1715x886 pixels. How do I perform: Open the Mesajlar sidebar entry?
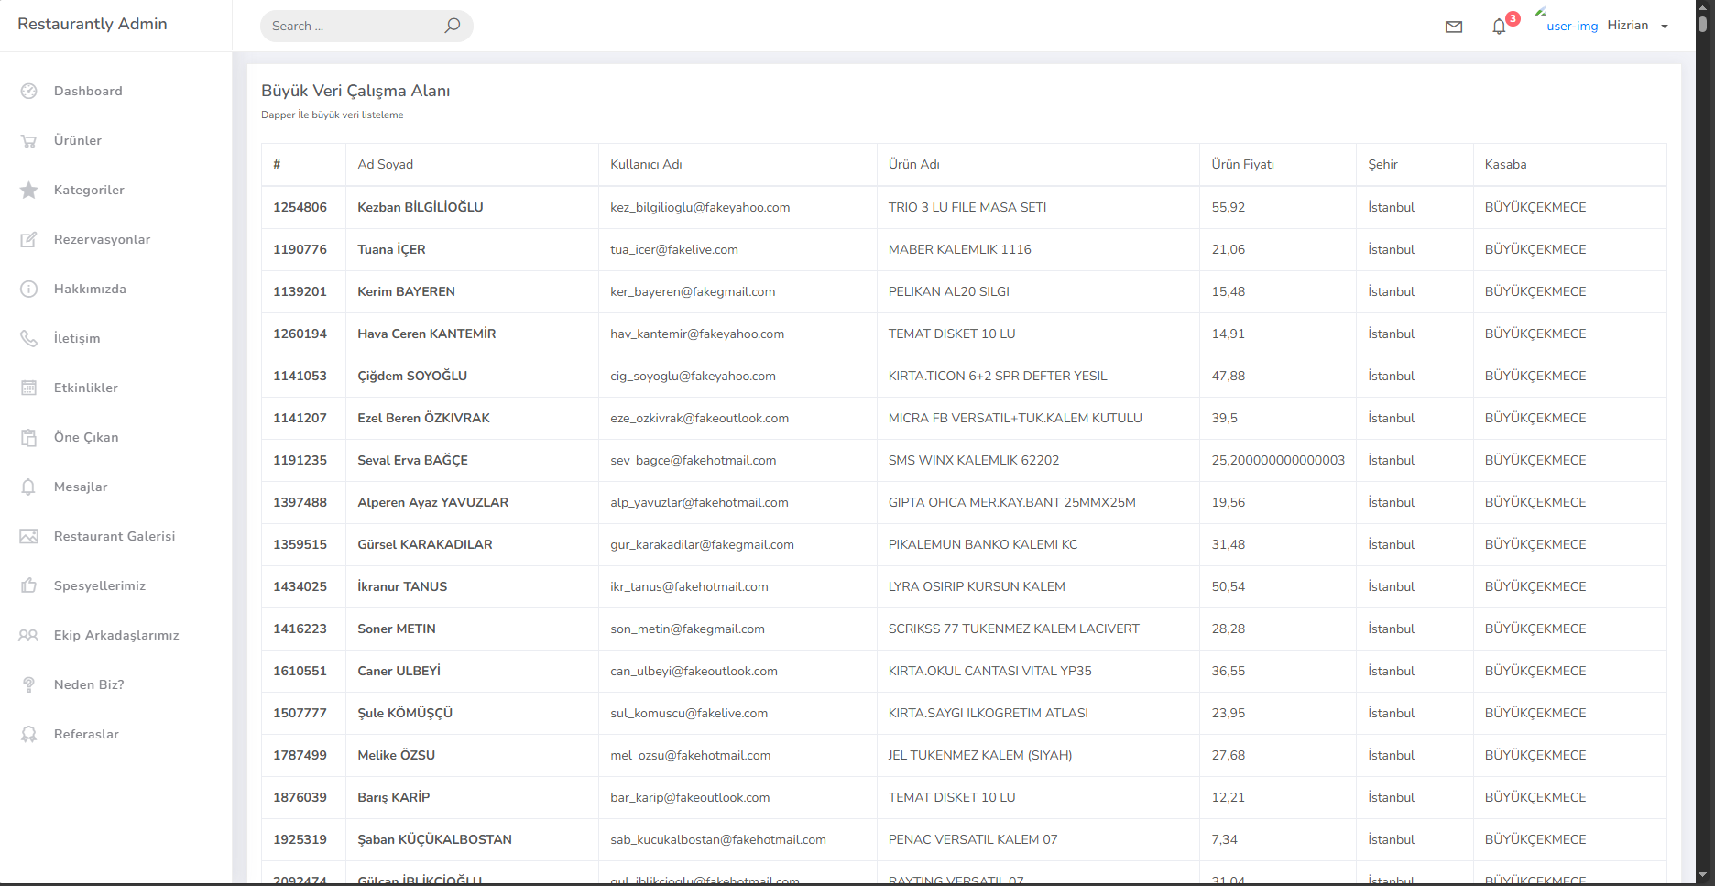[x=81, y=487]
